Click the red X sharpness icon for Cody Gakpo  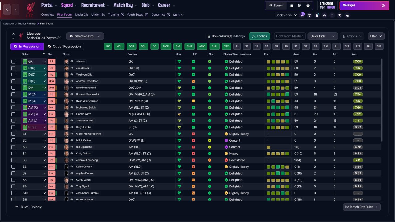pyautogui.click(x=193, y=154)
